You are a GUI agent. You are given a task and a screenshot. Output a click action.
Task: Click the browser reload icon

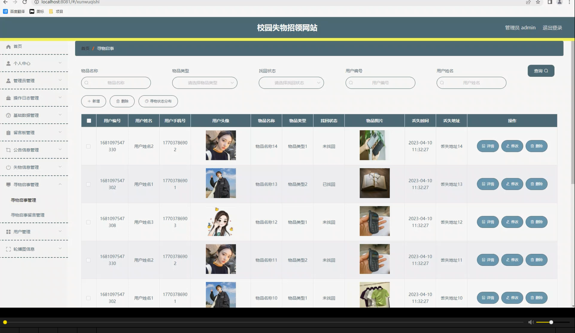pos(25,2)
